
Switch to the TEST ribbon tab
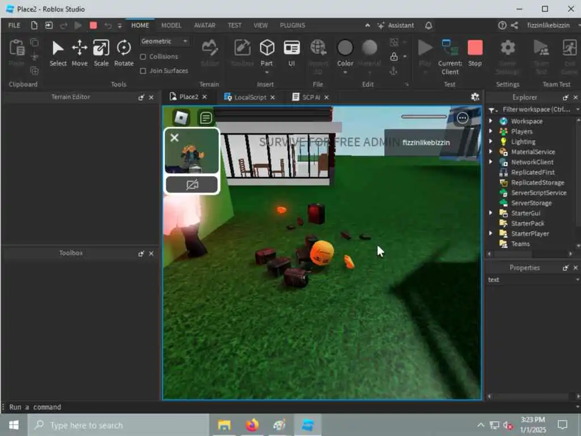(x=234, y=25)
